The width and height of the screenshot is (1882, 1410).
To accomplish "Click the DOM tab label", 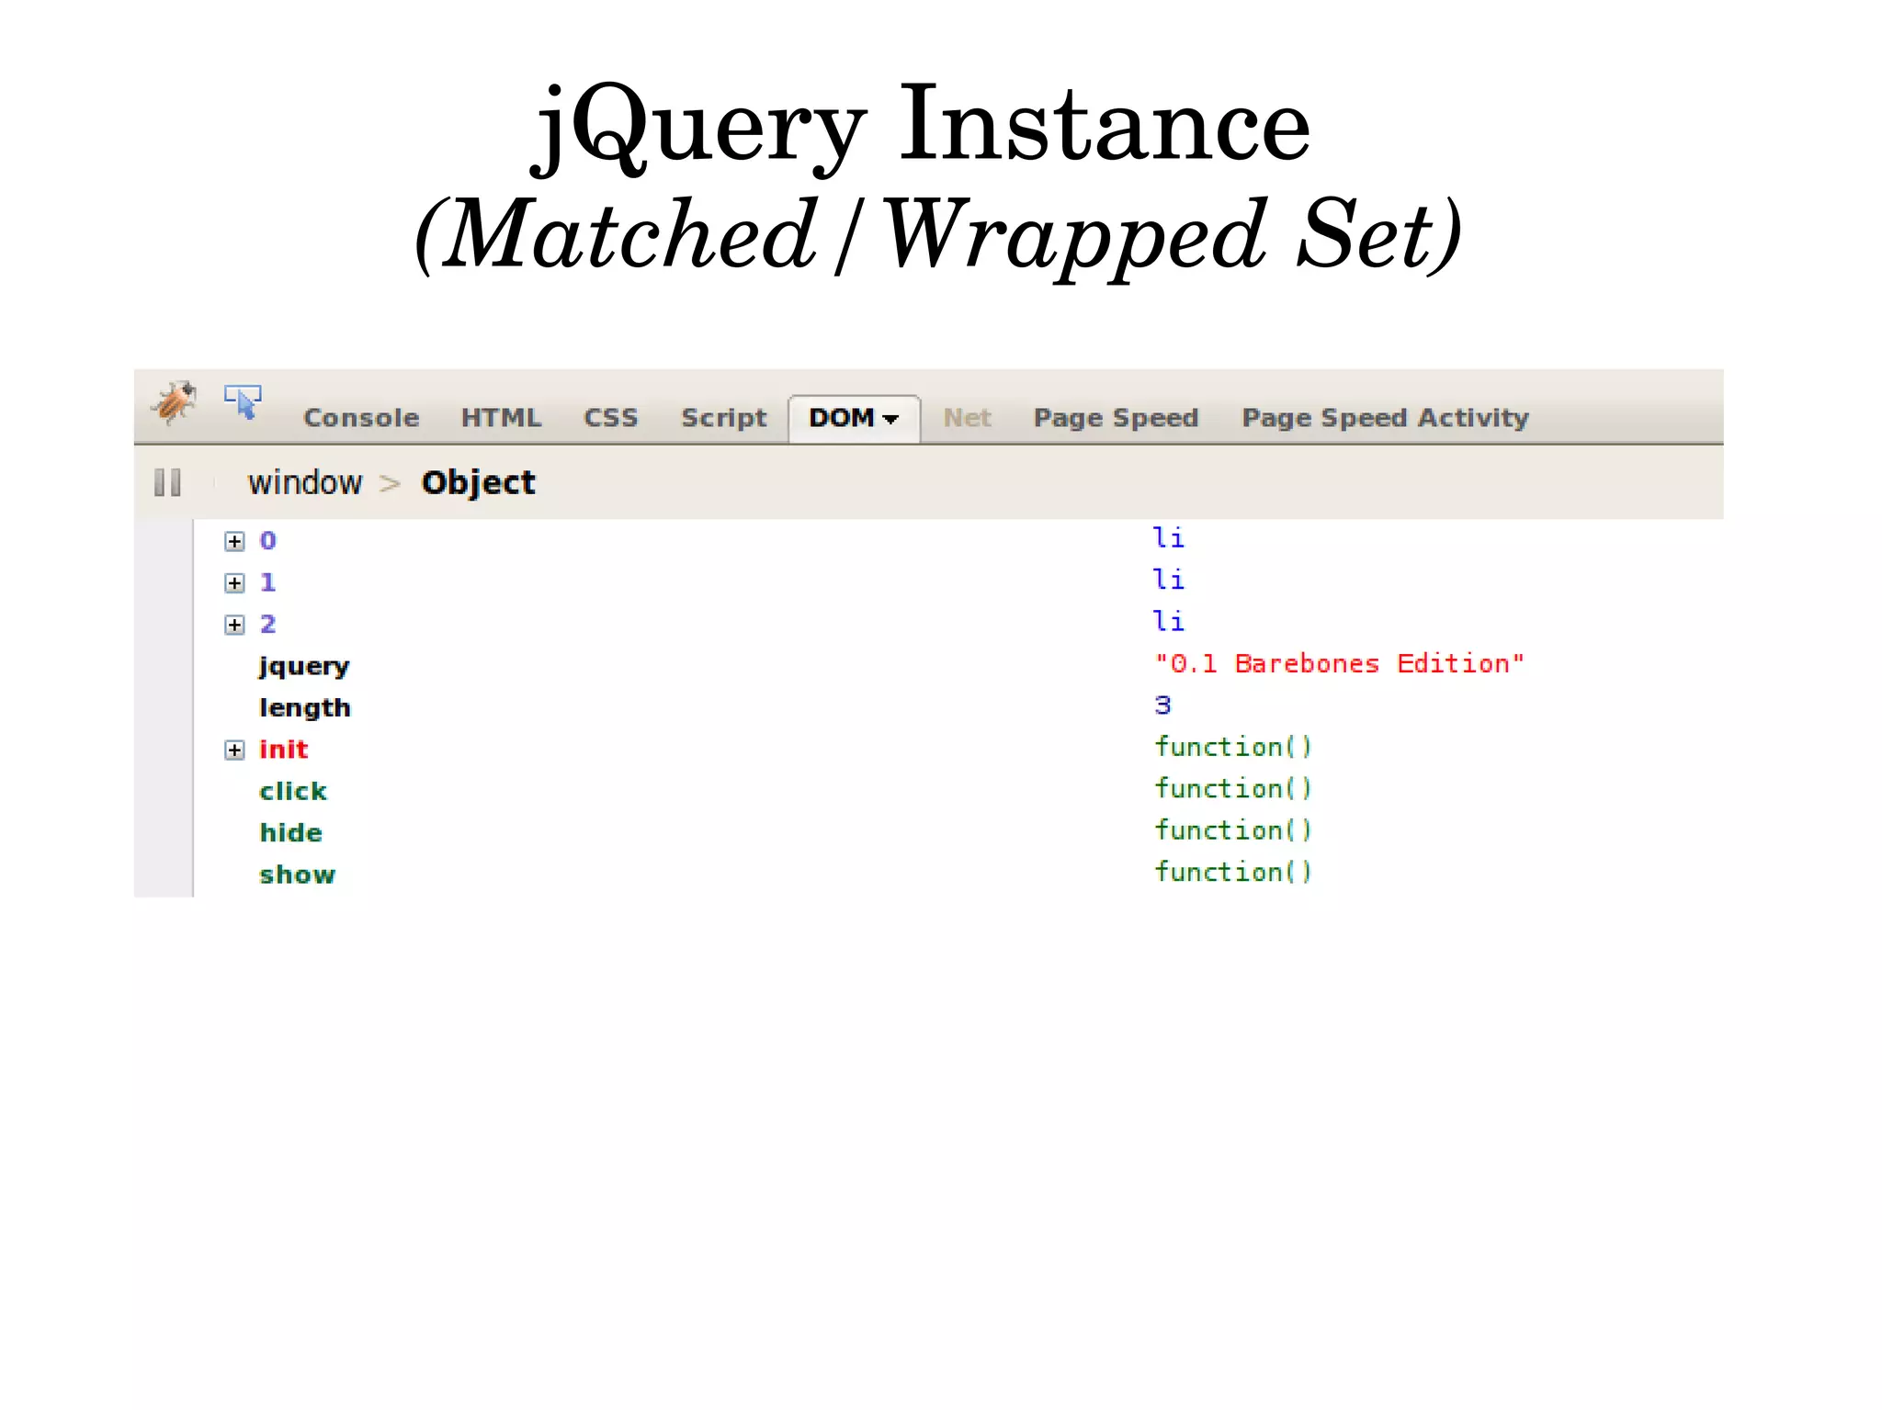I will [842, 418].
